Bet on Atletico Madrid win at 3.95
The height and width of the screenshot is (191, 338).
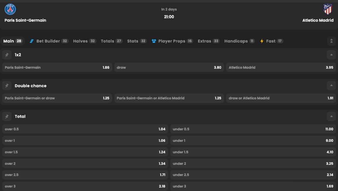tap(281, 68)
